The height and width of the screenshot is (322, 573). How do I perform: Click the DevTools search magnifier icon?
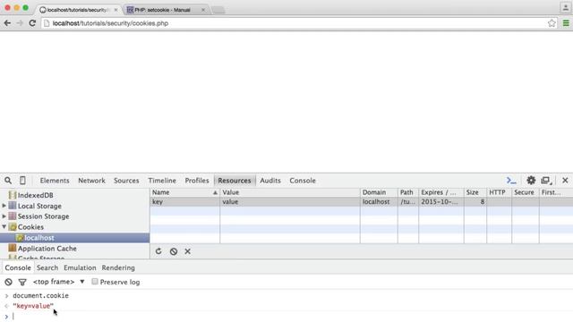click(x=8, y=181)
